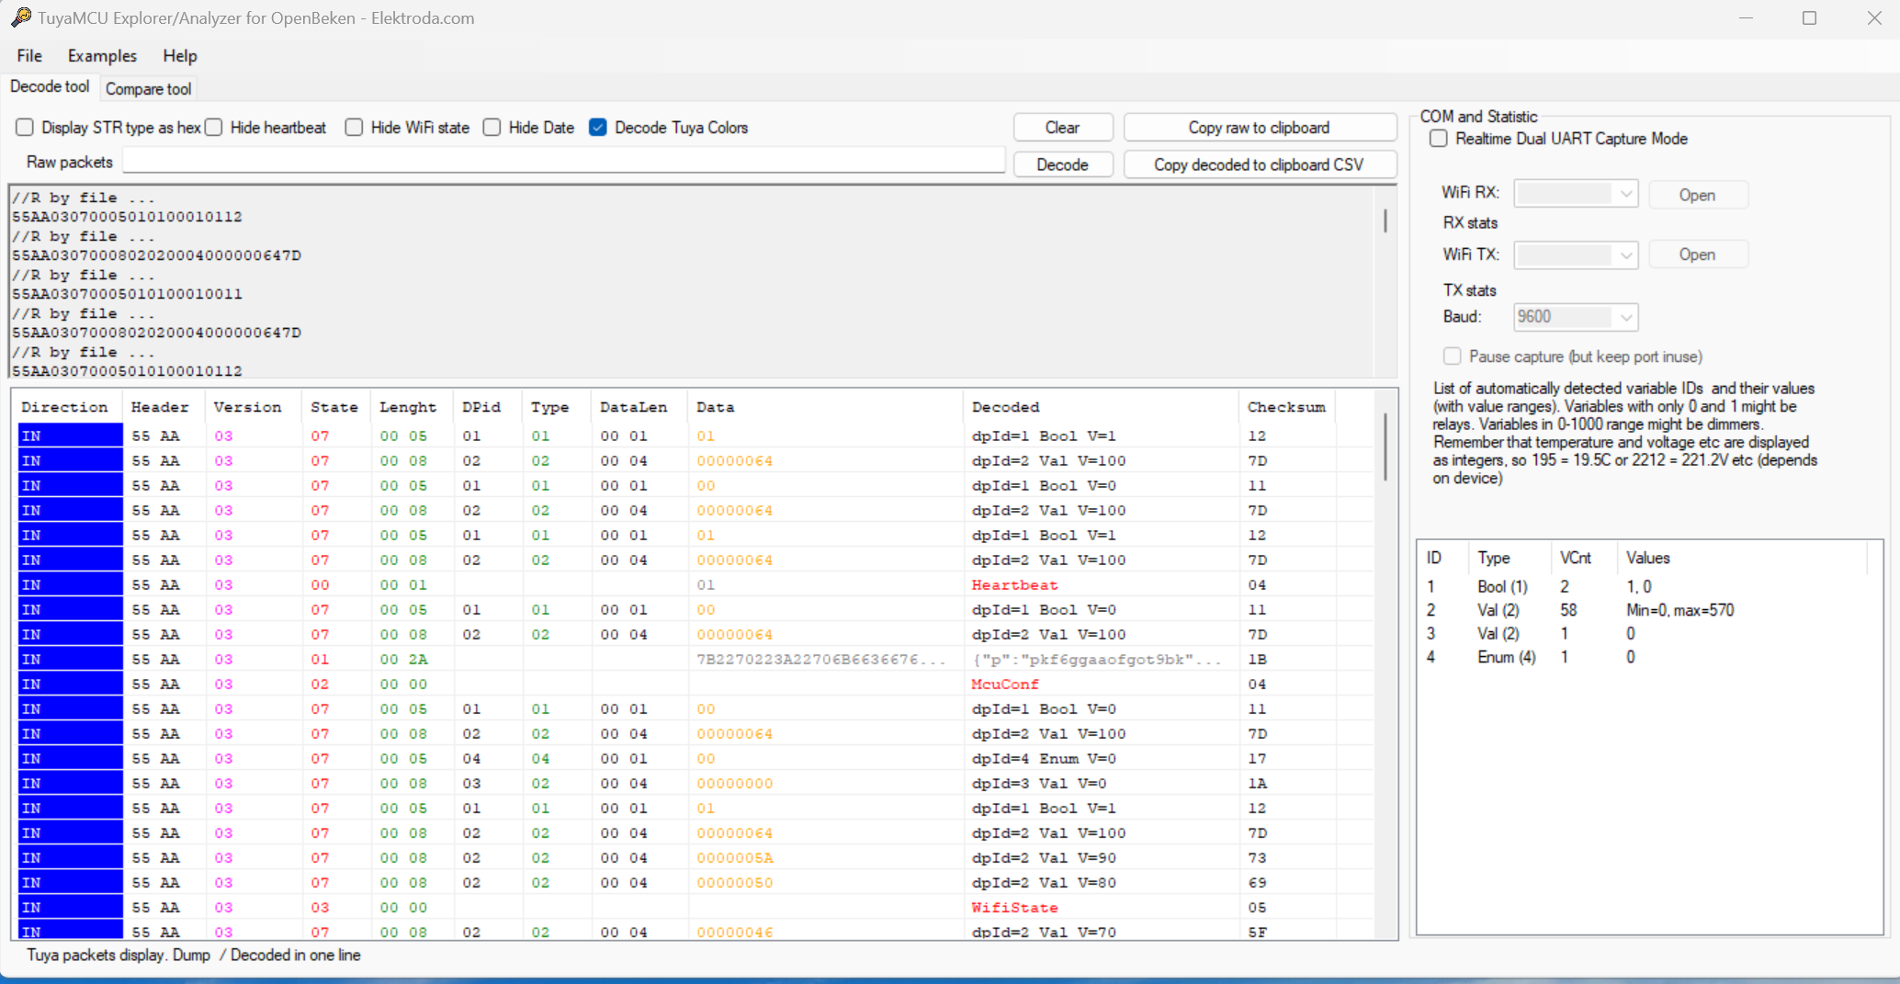Click the Clear button
The height and width of the screenshot is (984, 1900).
(1063, 128)
